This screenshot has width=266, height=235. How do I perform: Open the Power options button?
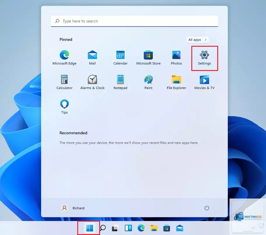(x=206, y=208)
